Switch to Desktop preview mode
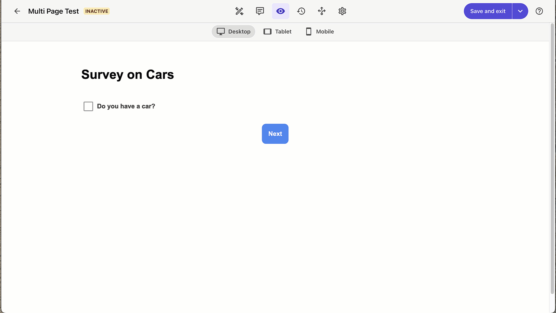The width and height of the screenshot is (556, 313). click(x=233, y=31)
